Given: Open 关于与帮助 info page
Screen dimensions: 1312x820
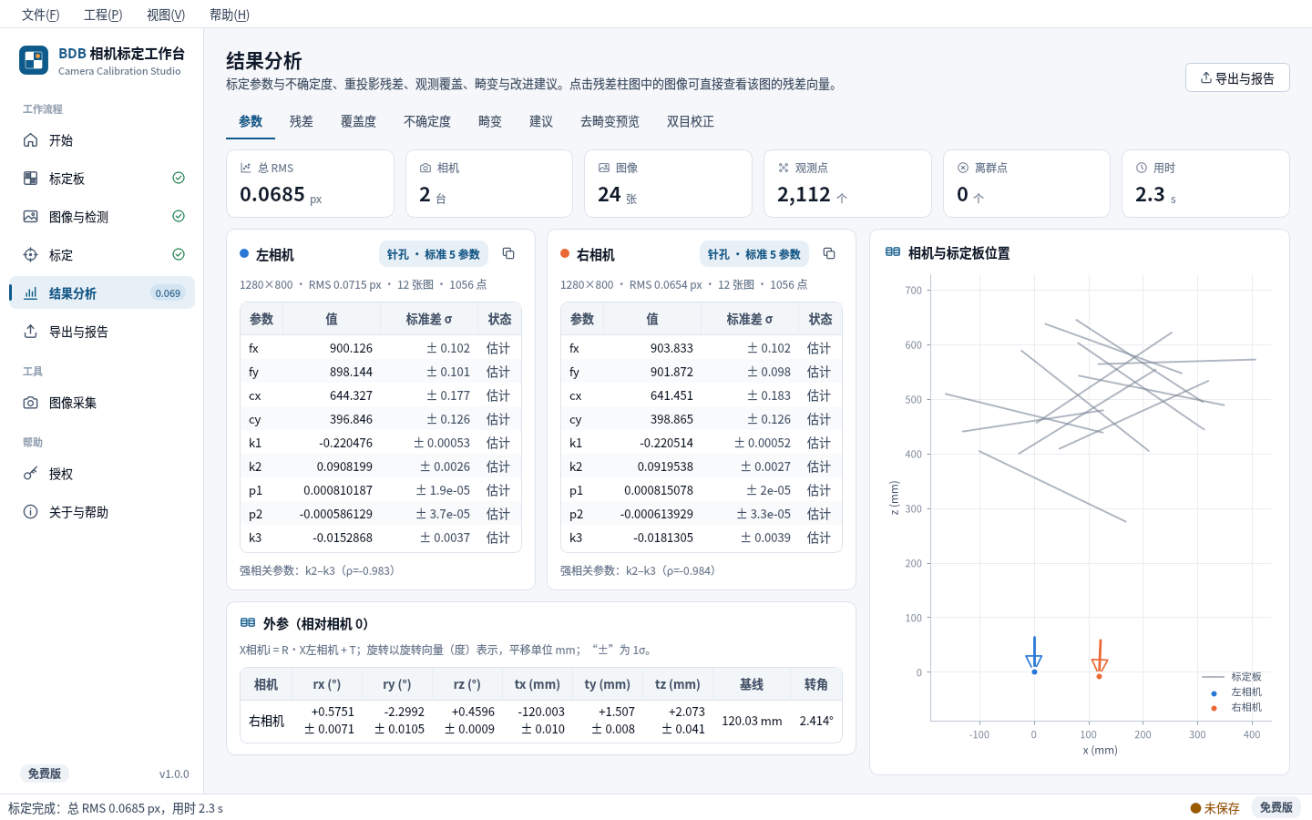Looking at the screenshot, I should tap(102, 512).
